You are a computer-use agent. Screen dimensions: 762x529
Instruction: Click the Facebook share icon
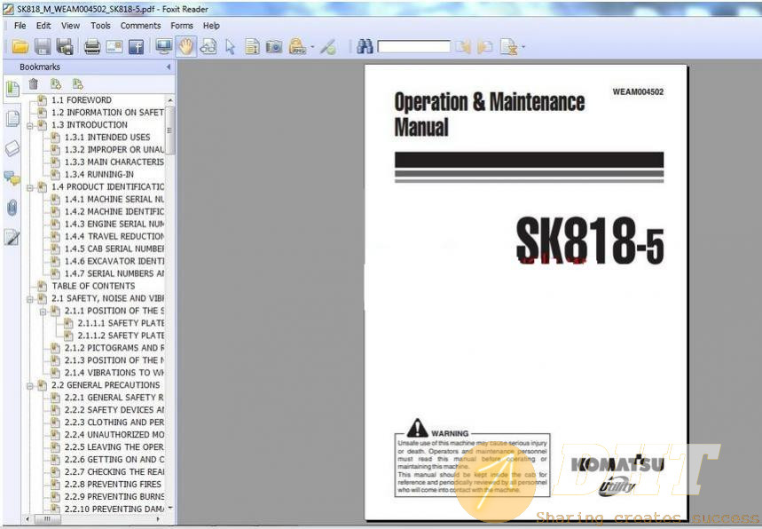[x=136, y=47]
